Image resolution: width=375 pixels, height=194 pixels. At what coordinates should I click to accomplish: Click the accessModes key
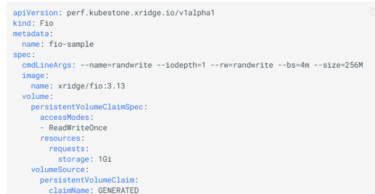pyautogui.click(x=64, y=117)
